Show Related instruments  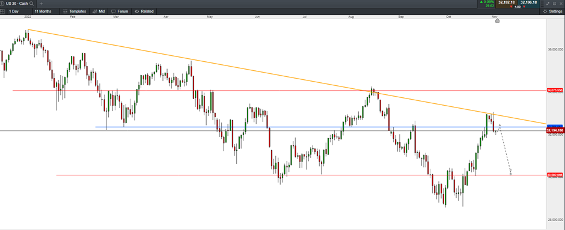coord(144,11)
